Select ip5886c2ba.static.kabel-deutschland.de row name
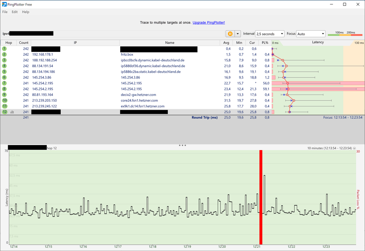 click(x=151, y=72)
